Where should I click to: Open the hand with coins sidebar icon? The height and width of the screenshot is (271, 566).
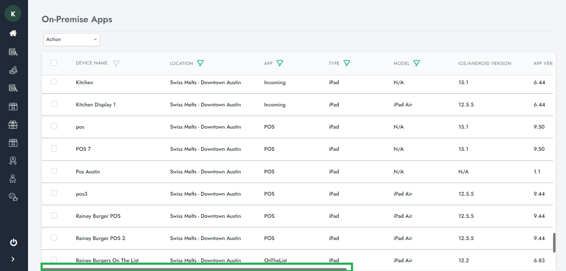pyautogui.click(x=13, y=70)
